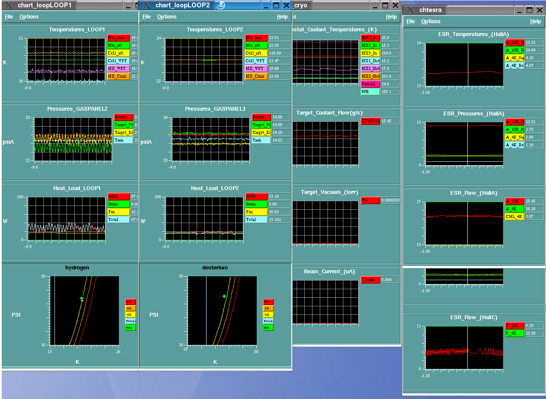Select A_4K_Su legend in ESR_Pressures_(HallA)

(x=515, y=137)
